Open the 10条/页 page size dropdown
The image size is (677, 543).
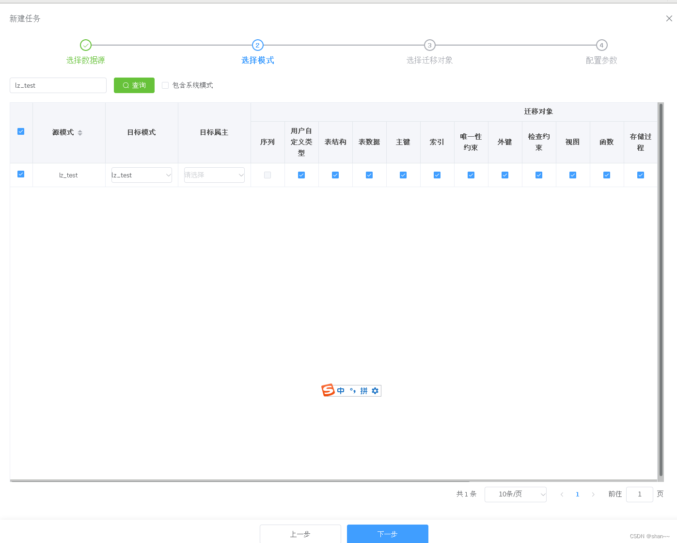coord(516,495)
